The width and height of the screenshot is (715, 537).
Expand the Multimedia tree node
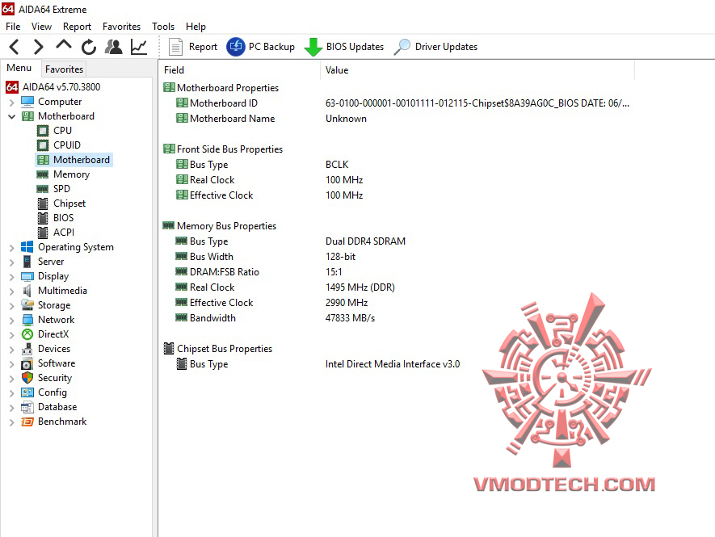click(11, 292)
